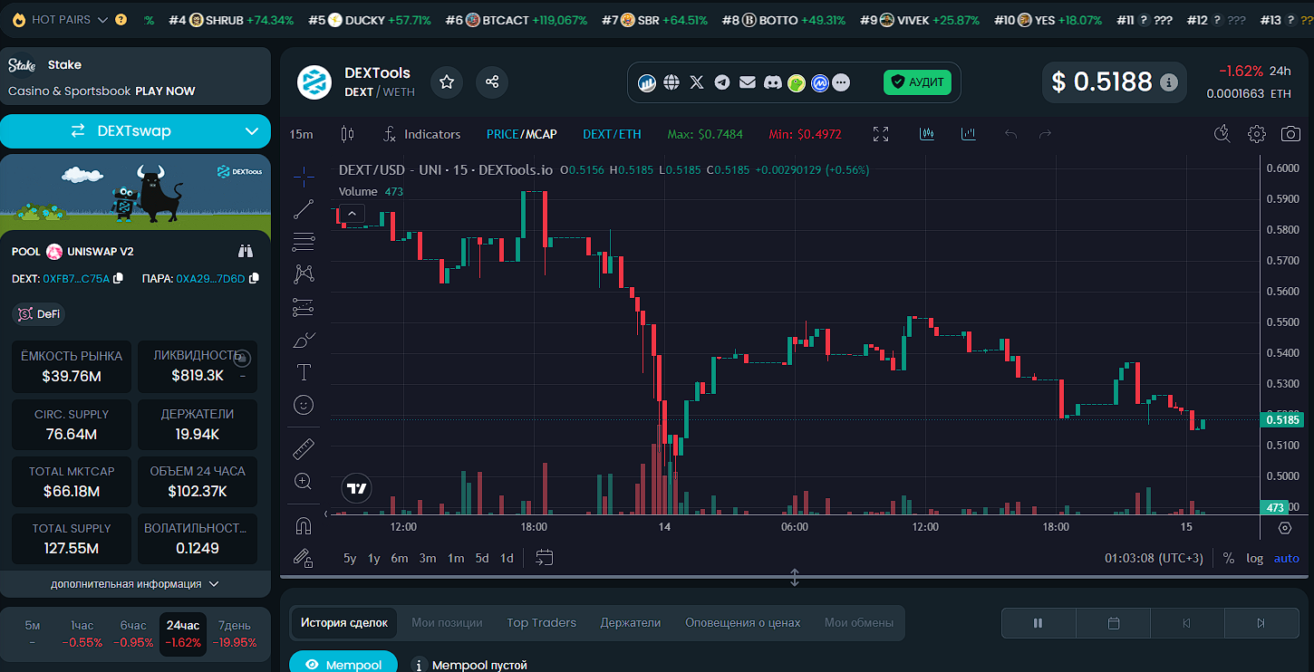Image resolution: width=1314 pixels, height=672 pixels.
Task: Open the Fibonacci retracement tool
Action: click(304, 242)
